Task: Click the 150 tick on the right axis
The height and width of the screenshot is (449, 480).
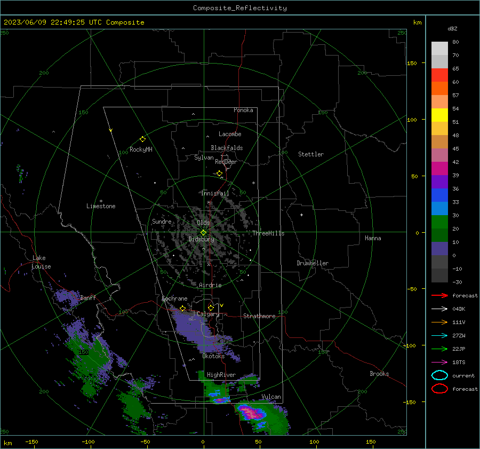Action: pos(412,63)
